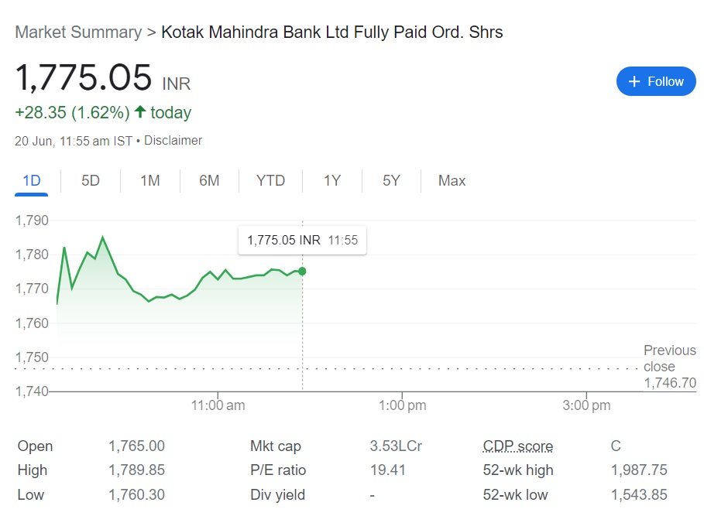The height and width of the screenshot is (516, 704).
Task: Open the 6M chart view
Action: pos(209,181)
